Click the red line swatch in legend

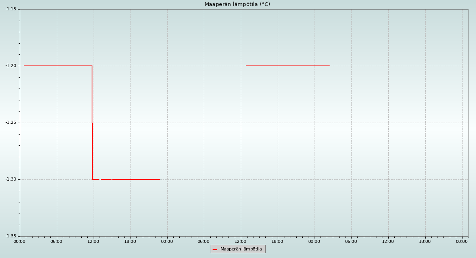coord(215,249)
